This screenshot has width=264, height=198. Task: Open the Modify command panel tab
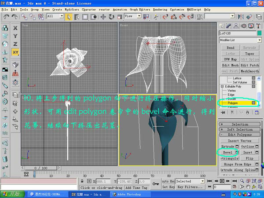[x=228, y=26]
